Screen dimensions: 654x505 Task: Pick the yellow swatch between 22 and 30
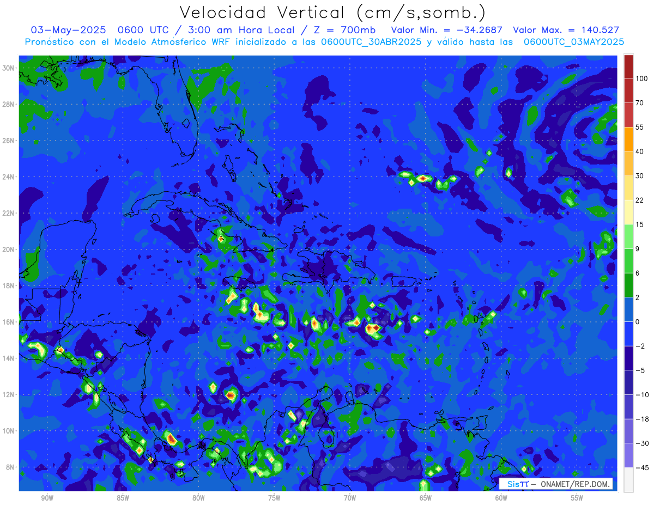click(x=628, y=188)
